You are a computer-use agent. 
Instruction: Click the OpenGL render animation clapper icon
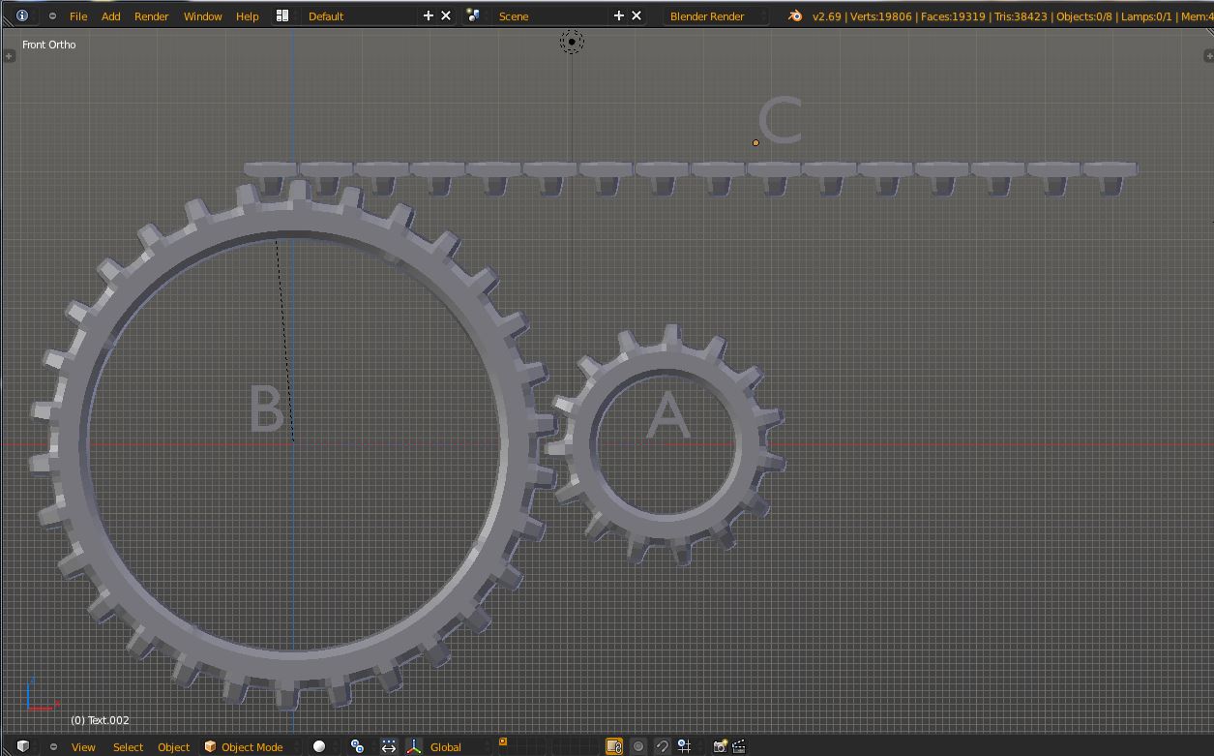coord(739,746)
